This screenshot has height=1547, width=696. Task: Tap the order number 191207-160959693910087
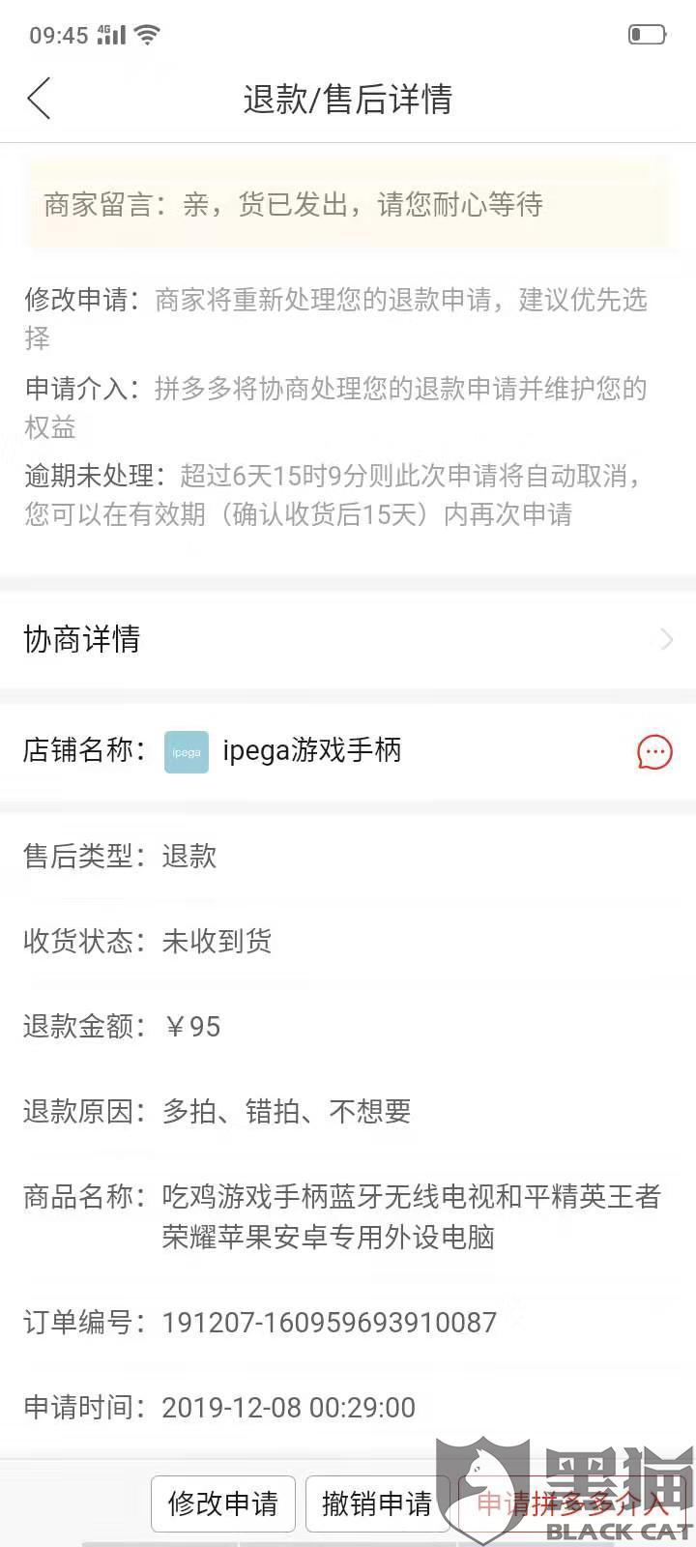point(329,1322)
